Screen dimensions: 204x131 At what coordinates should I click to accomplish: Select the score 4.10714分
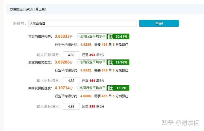point(64,88)
